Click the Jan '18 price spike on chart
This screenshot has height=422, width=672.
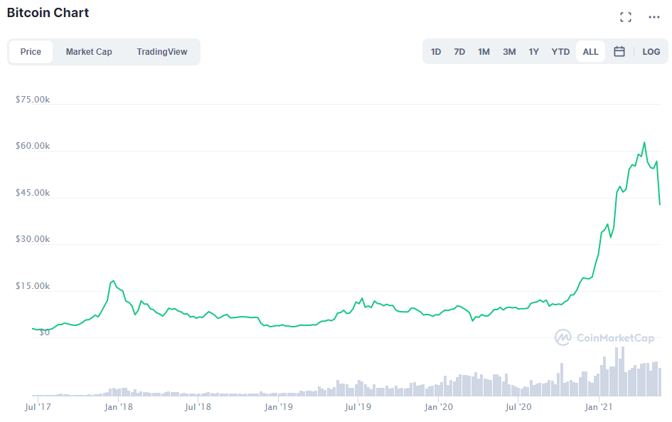click(x=113, y=281)
